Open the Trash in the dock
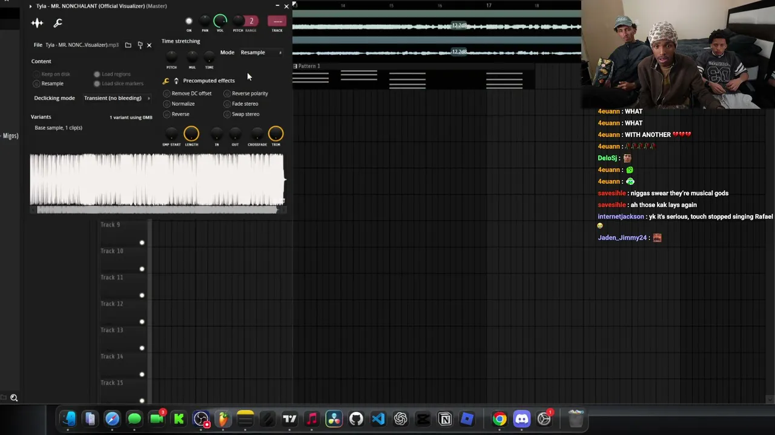Image resolution: width=775 pixels, height=435 pixels. (x=576, y=418)
